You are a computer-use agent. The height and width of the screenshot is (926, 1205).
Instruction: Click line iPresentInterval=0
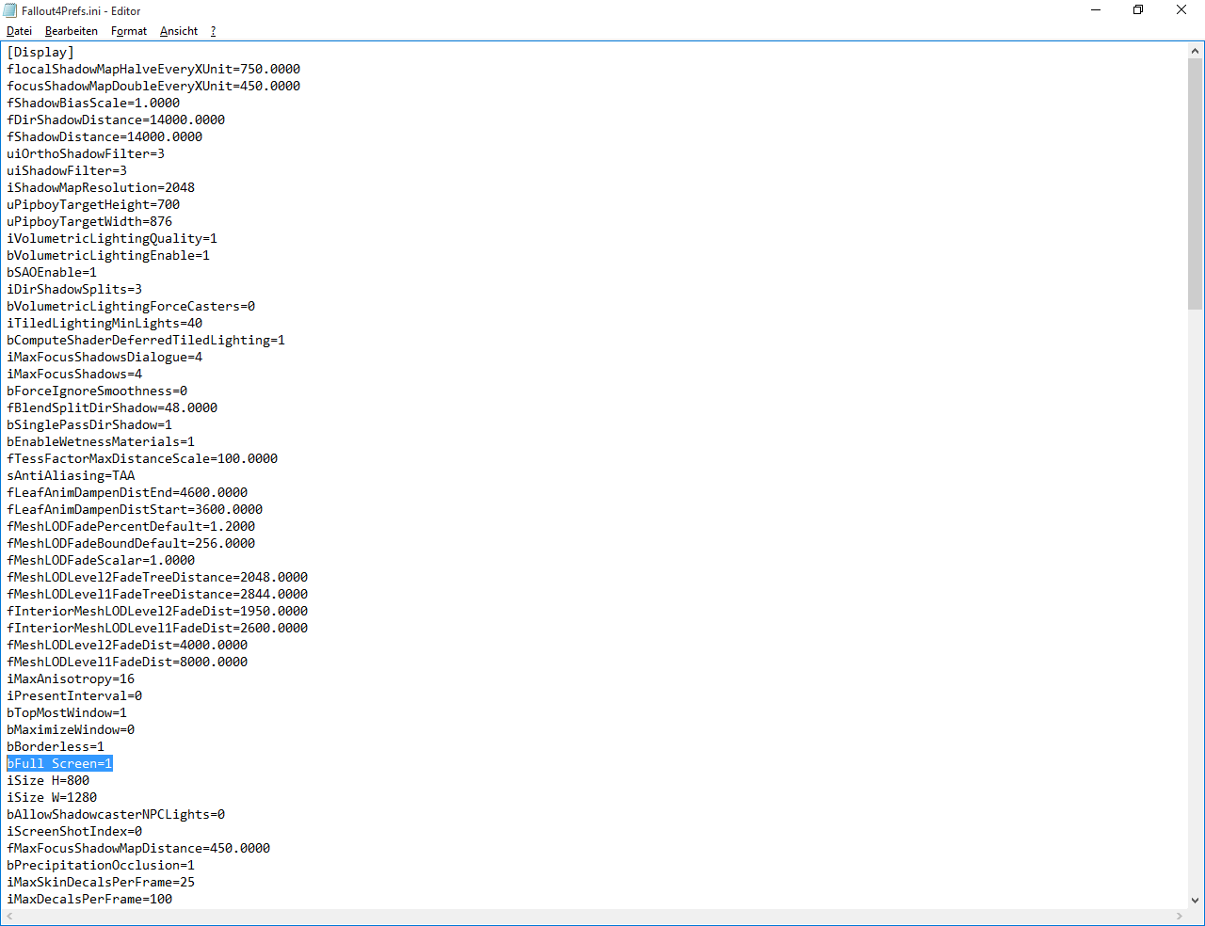(x=74, y=695)
